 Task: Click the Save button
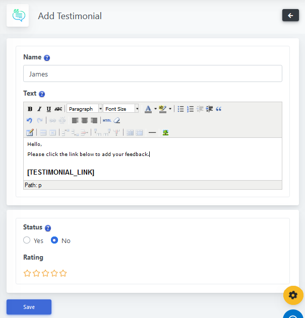point(29,307)
